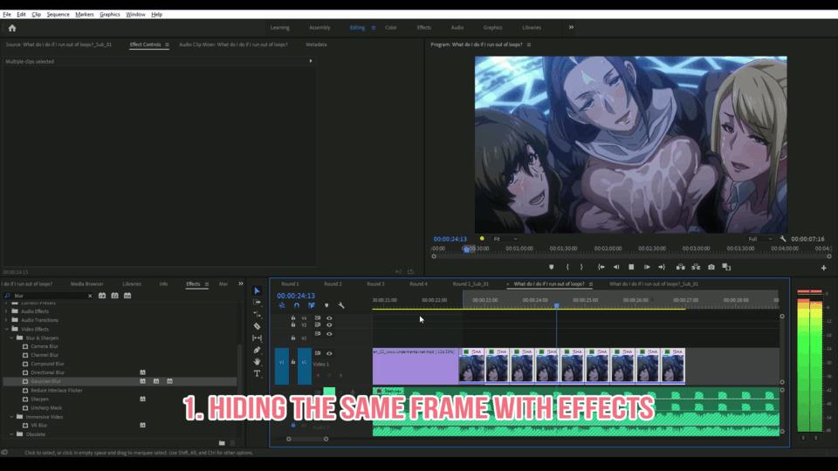838x471 pixels.
Task: Open Full playback resolution dropdown
Action: [x=759, y=239]
